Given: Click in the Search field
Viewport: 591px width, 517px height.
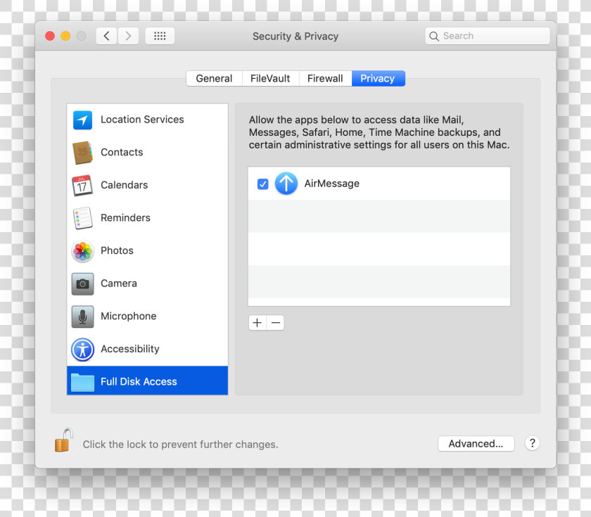Looking at the screenshot, I should click(488, 36).
